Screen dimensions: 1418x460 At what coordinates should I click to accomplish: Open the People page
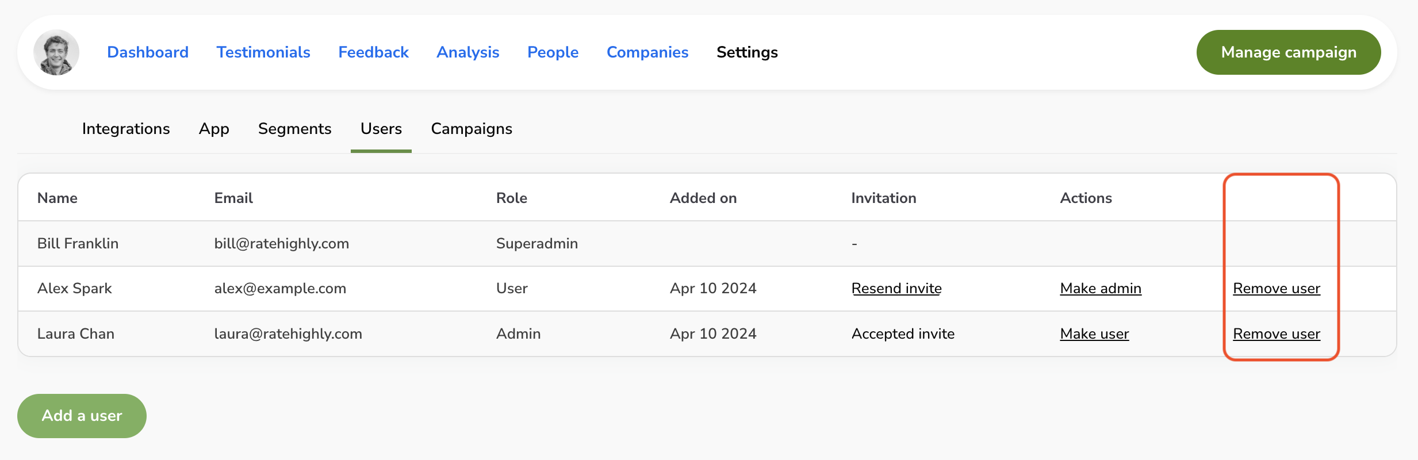coord(553,52)
